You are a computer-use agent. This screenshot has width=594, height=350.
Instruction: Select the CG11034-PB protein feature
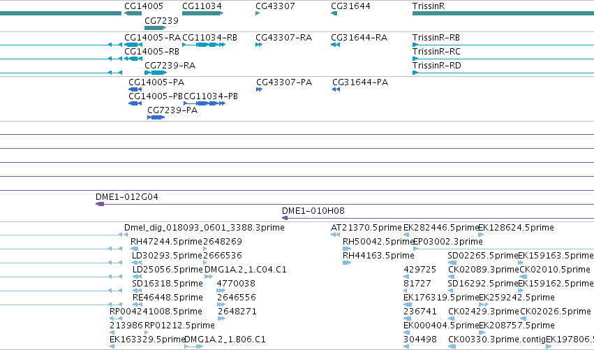tap(205, 103)
